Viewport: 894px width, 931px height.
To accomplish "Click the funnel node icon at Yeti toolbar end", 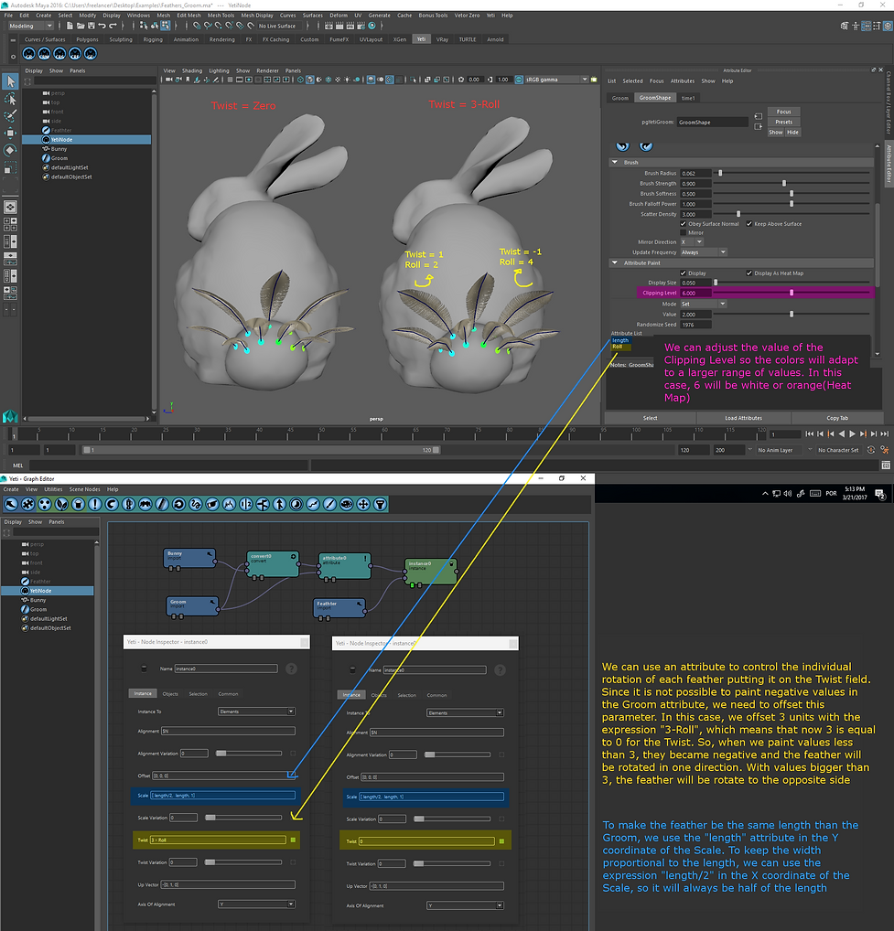I will (380, 504).
